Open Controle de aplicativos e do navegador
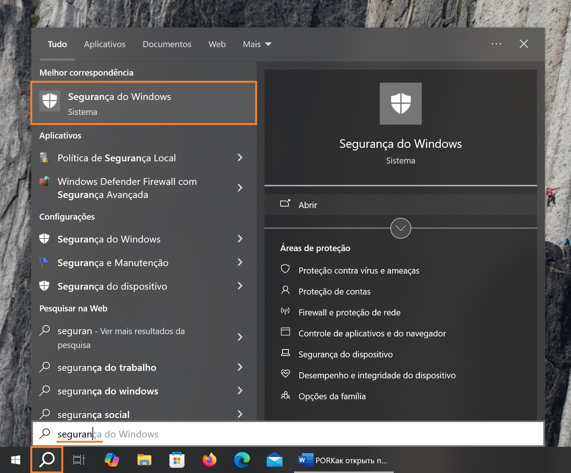The width and height of the screenshot is (571, 473). click(x=372, y=333)
